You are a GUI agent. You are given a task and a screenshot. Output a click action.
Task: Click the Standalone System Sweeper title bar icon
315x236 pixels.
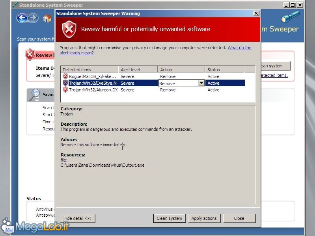15,5
